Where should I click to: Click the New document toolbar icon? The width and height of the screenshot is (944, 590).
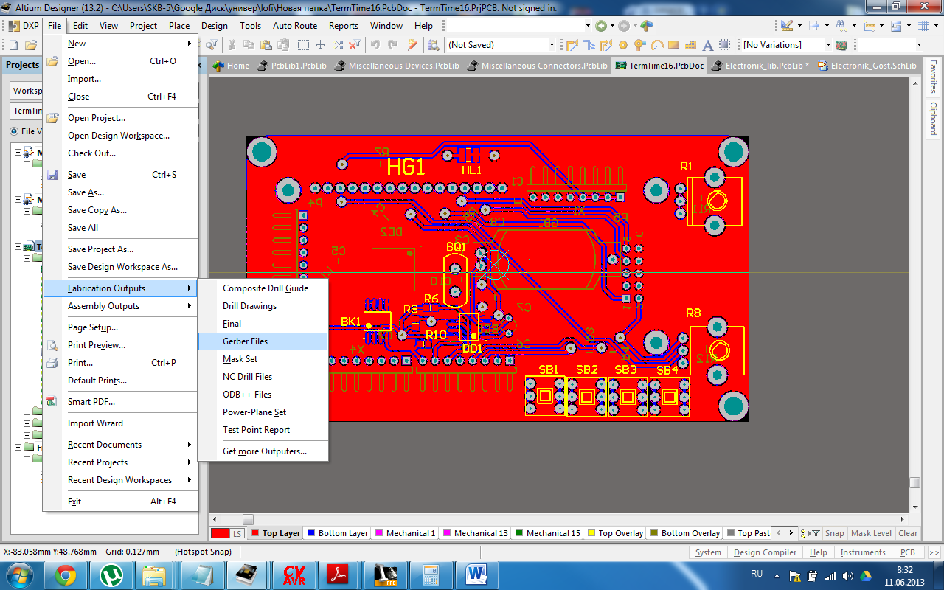13,45
